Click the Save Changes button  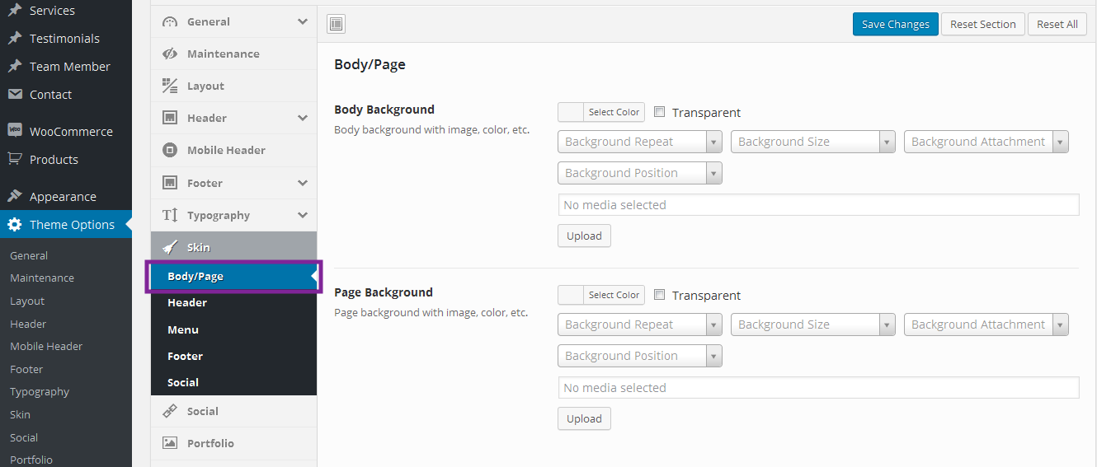coord(895,24)
